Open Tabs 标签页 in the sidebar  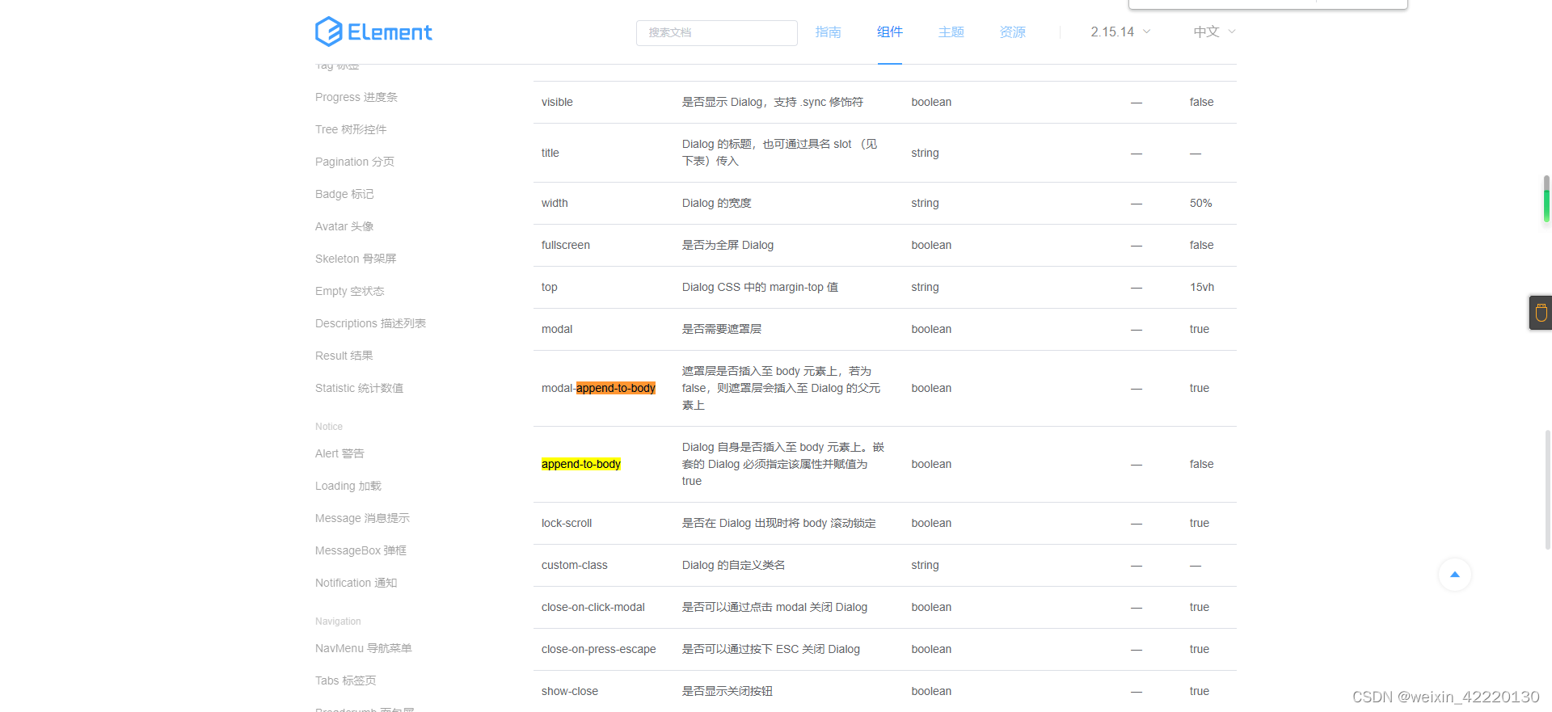pos(346,680)
